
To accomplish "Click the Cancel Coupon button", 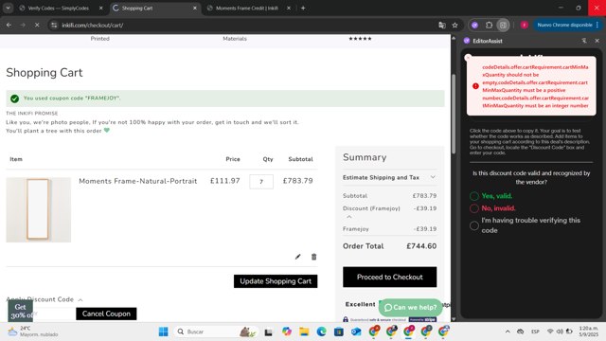I will (106, 314).
